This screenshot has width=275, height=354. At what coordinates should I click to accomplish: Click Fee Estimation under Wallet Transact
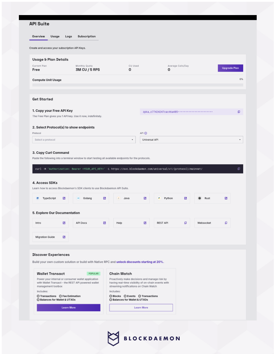coord(70,296)
